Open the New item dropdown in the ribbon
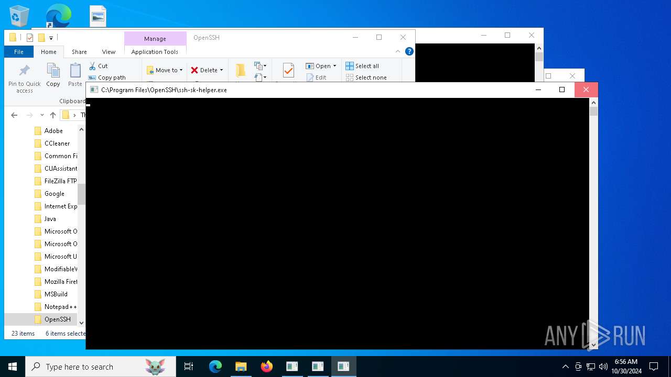 tap(261, 66)
